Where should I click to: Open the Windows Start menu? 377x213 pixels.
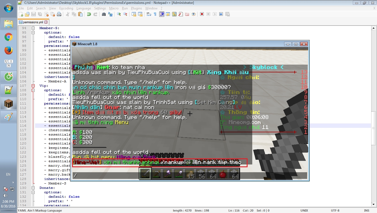(9, 8)
